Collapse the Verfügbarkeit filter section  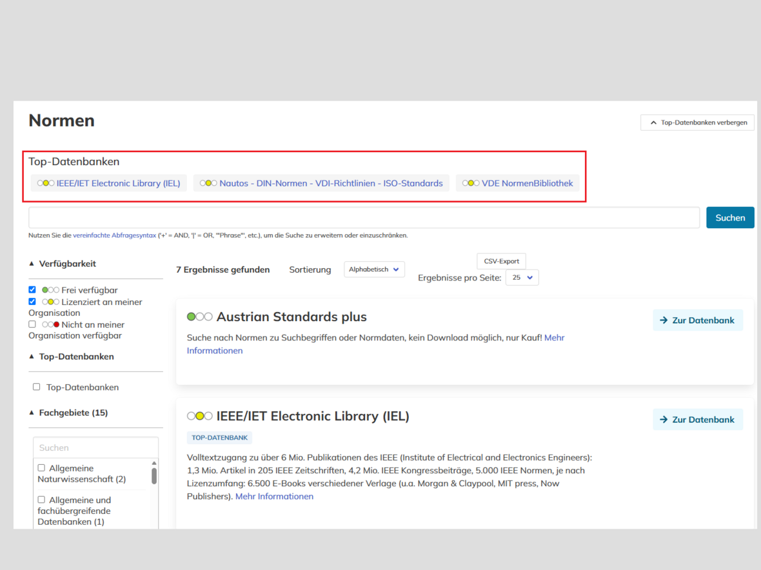click(x=62, y=264)
